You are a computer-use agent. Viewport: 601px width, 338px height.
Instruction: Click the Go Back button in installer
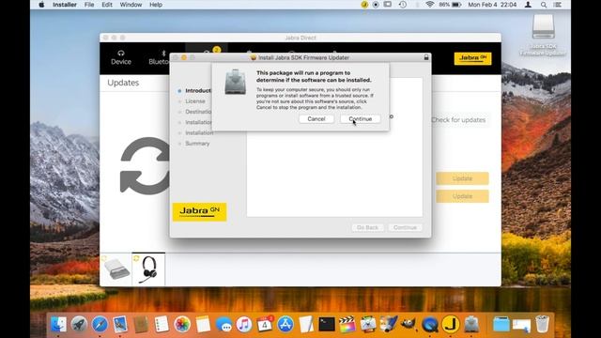point(367,227)
